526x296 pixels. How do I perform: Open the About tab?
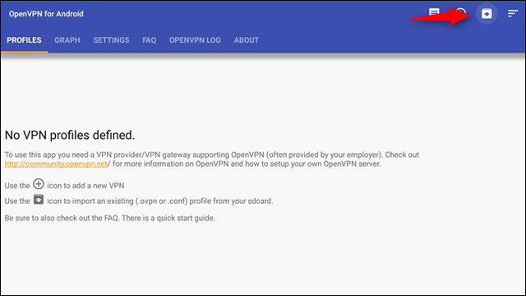(x=247, y=40)
